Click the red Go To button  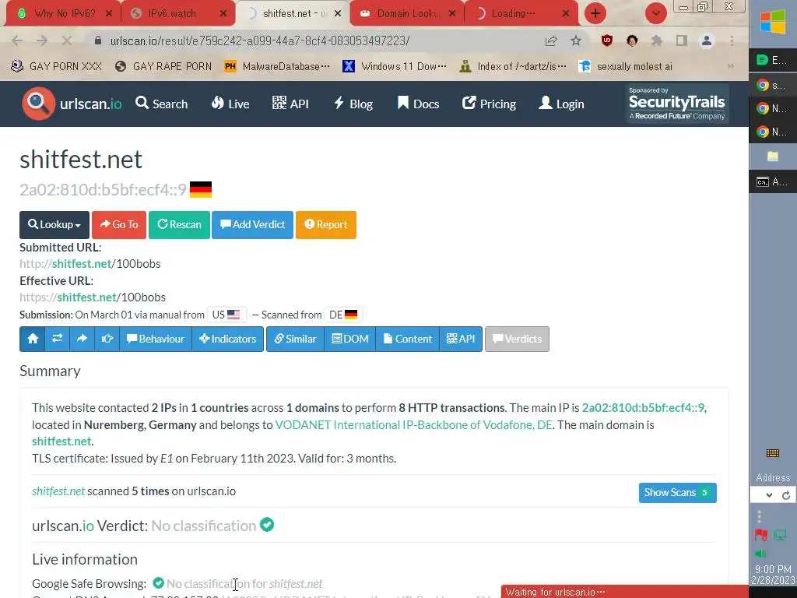point(119,225)
